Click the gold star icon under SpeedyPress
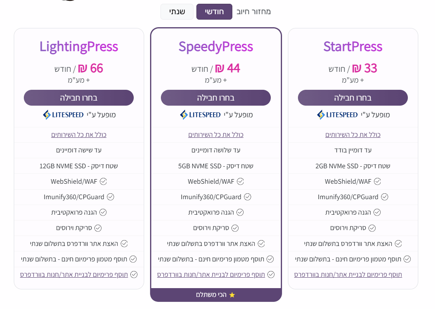The height and width of the screenshot is (309, 435). click(232, 295)
